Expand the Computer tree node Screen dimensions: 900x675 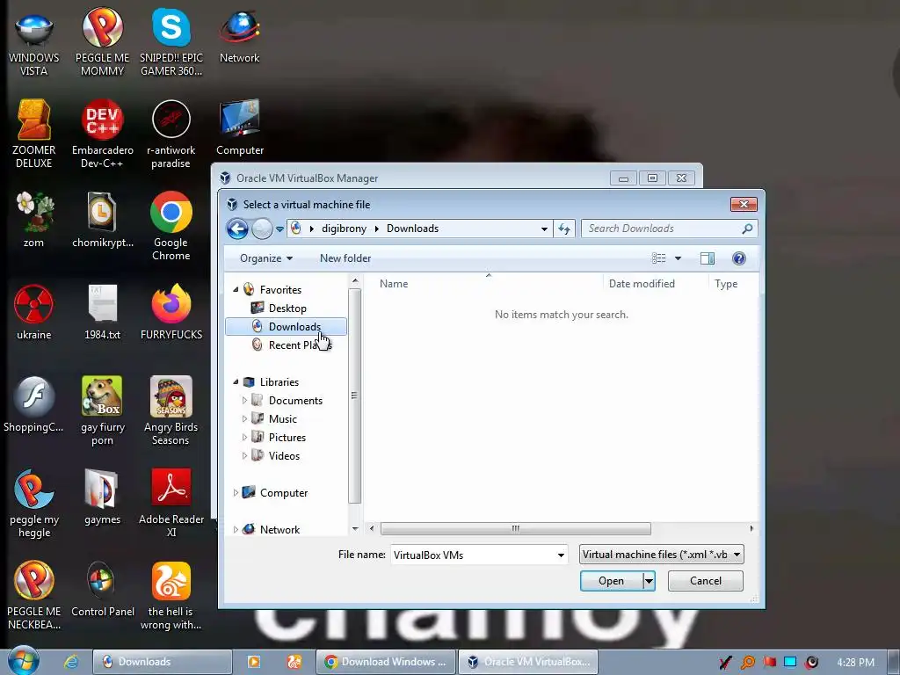236,493
